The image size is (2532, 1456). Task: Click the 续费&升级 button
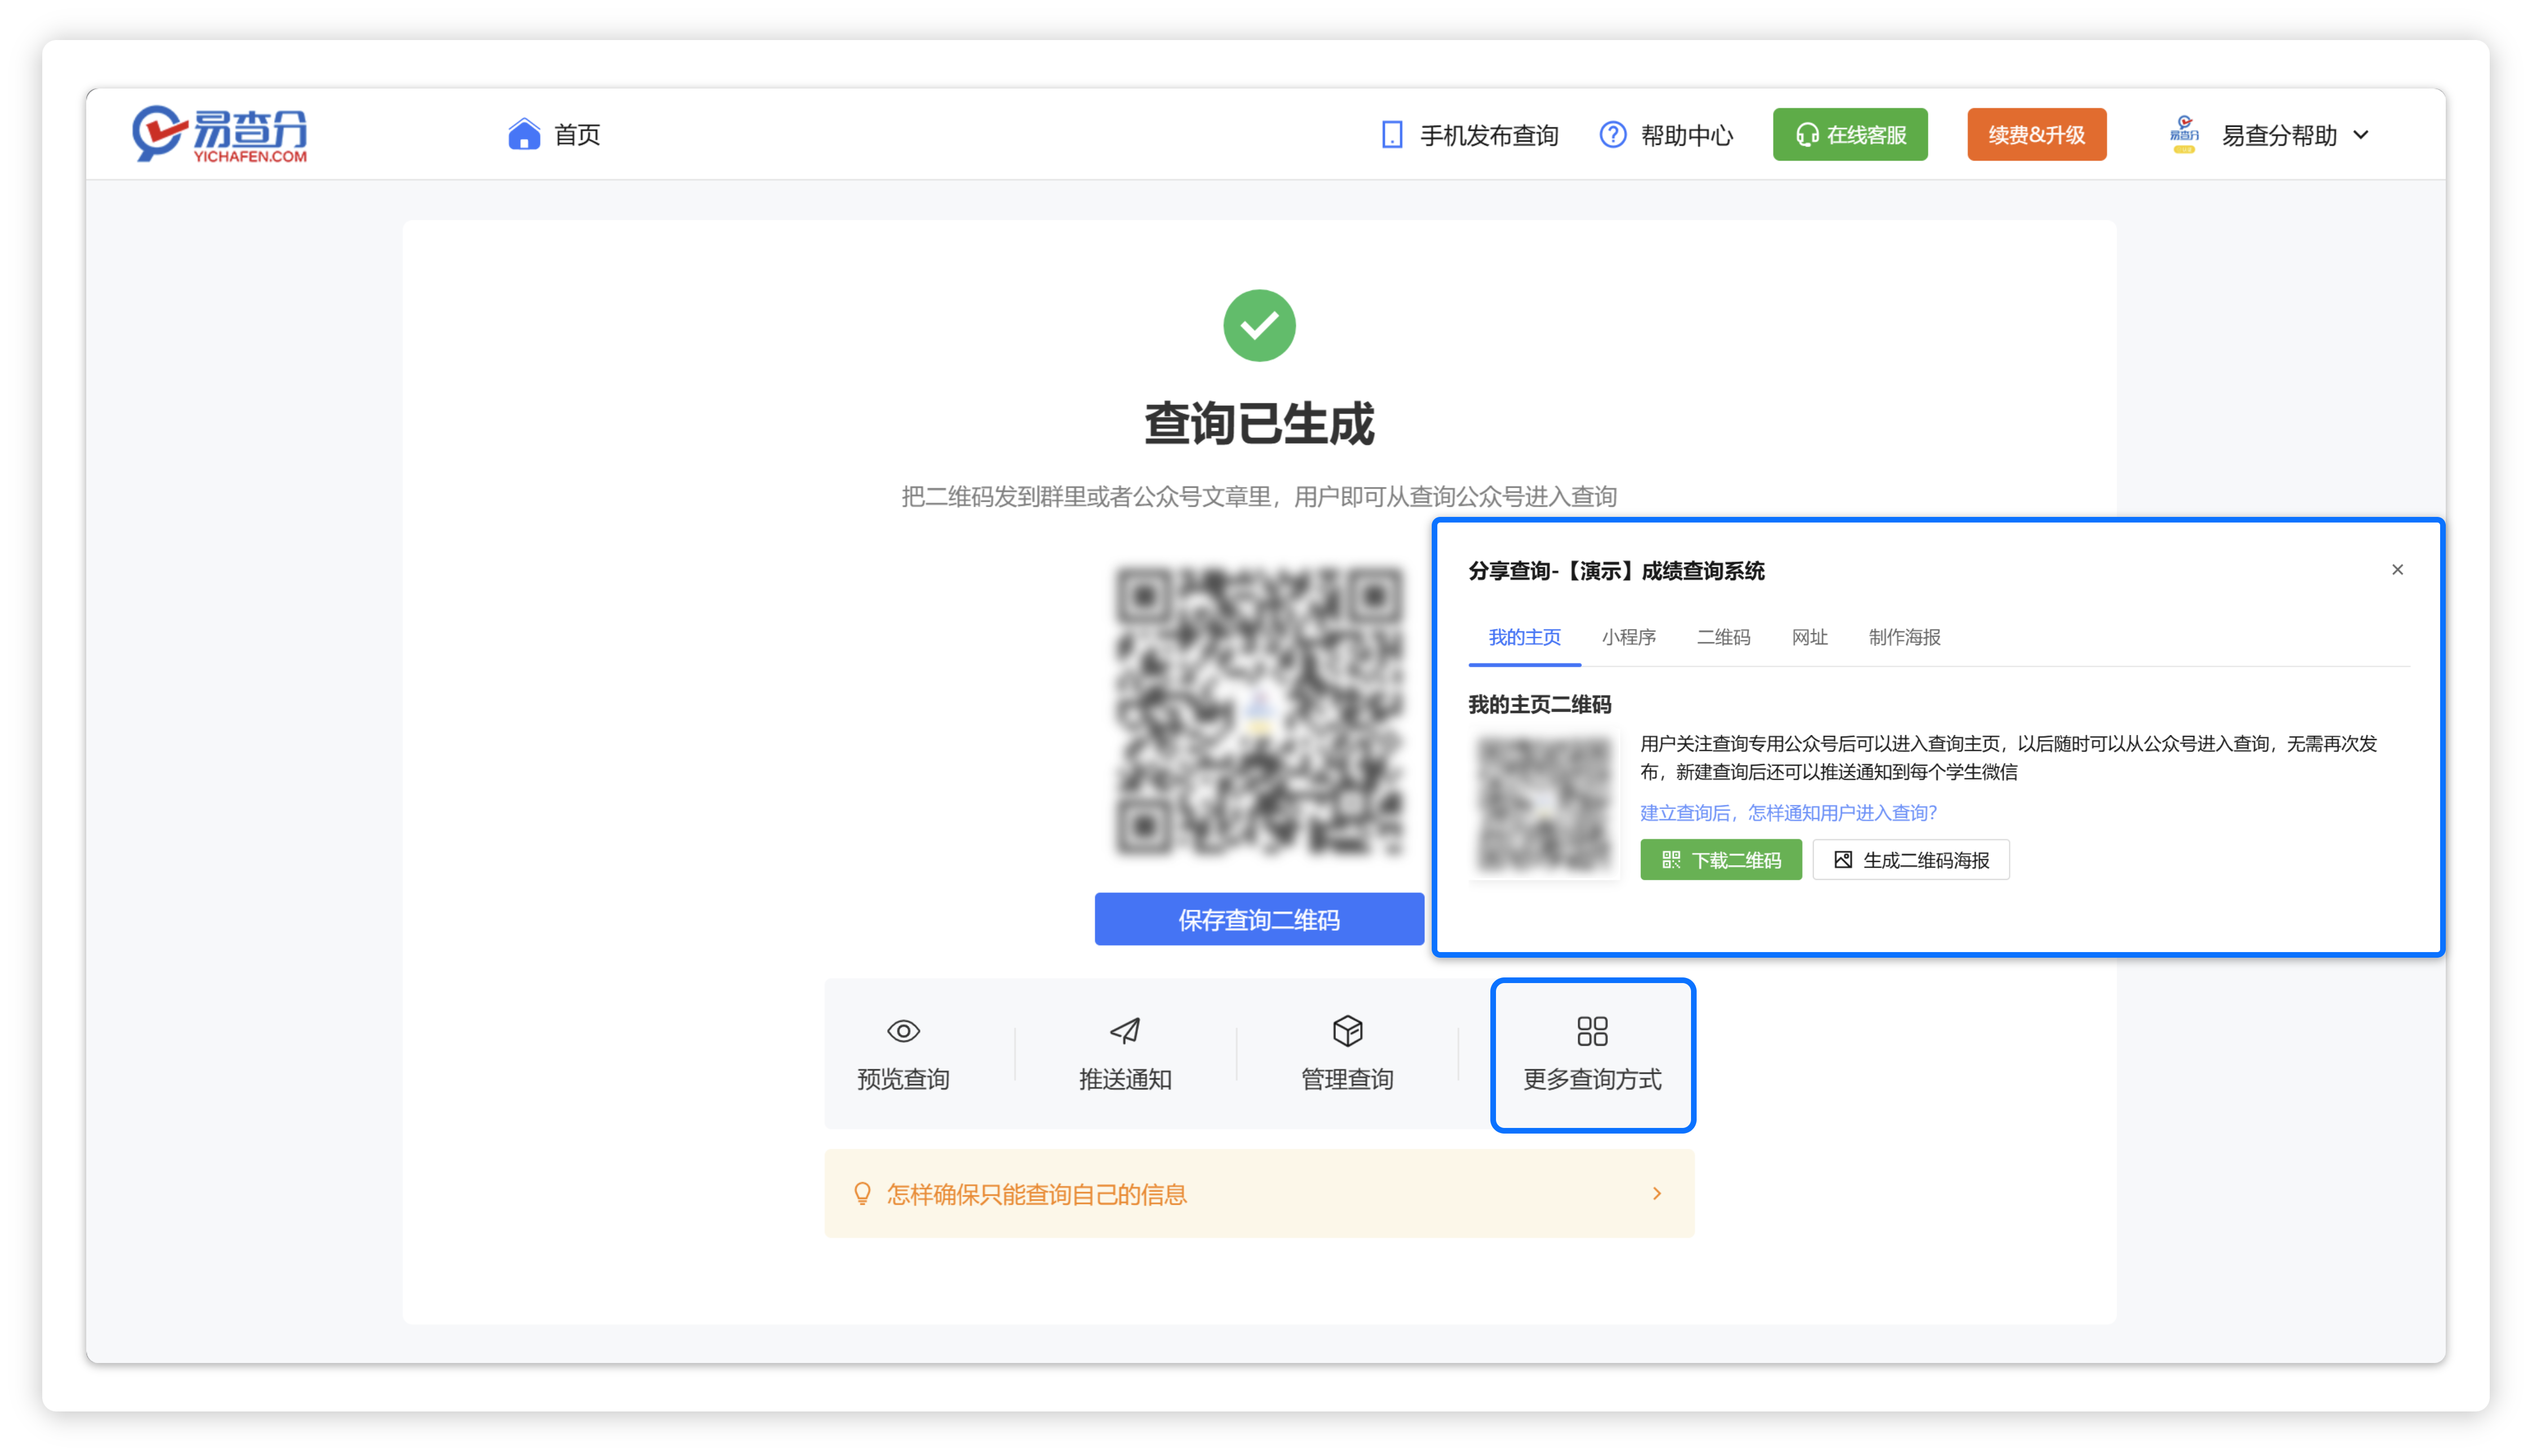pyautogui.click(x=2036, y=134)
